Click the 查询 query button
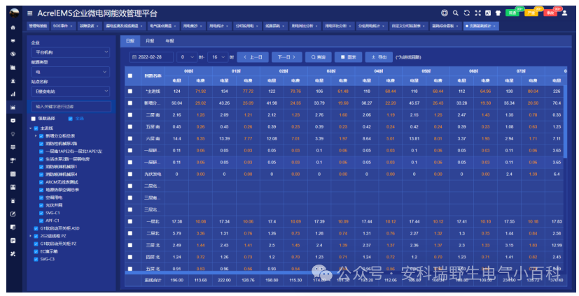Image resolution: width=579 pixels, height=296 pixels. [319, 57]
